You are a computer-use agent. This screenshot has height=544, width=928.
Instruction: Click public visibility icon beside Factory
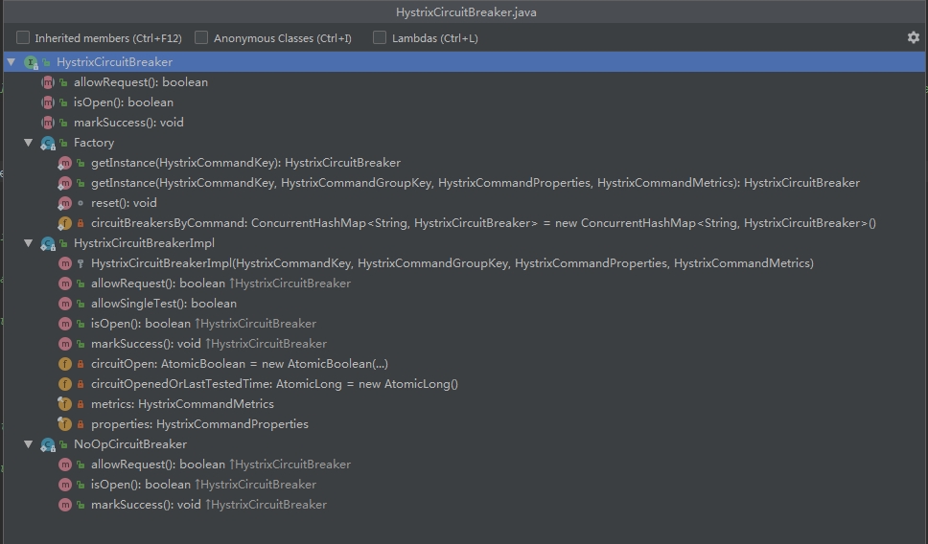63,143
